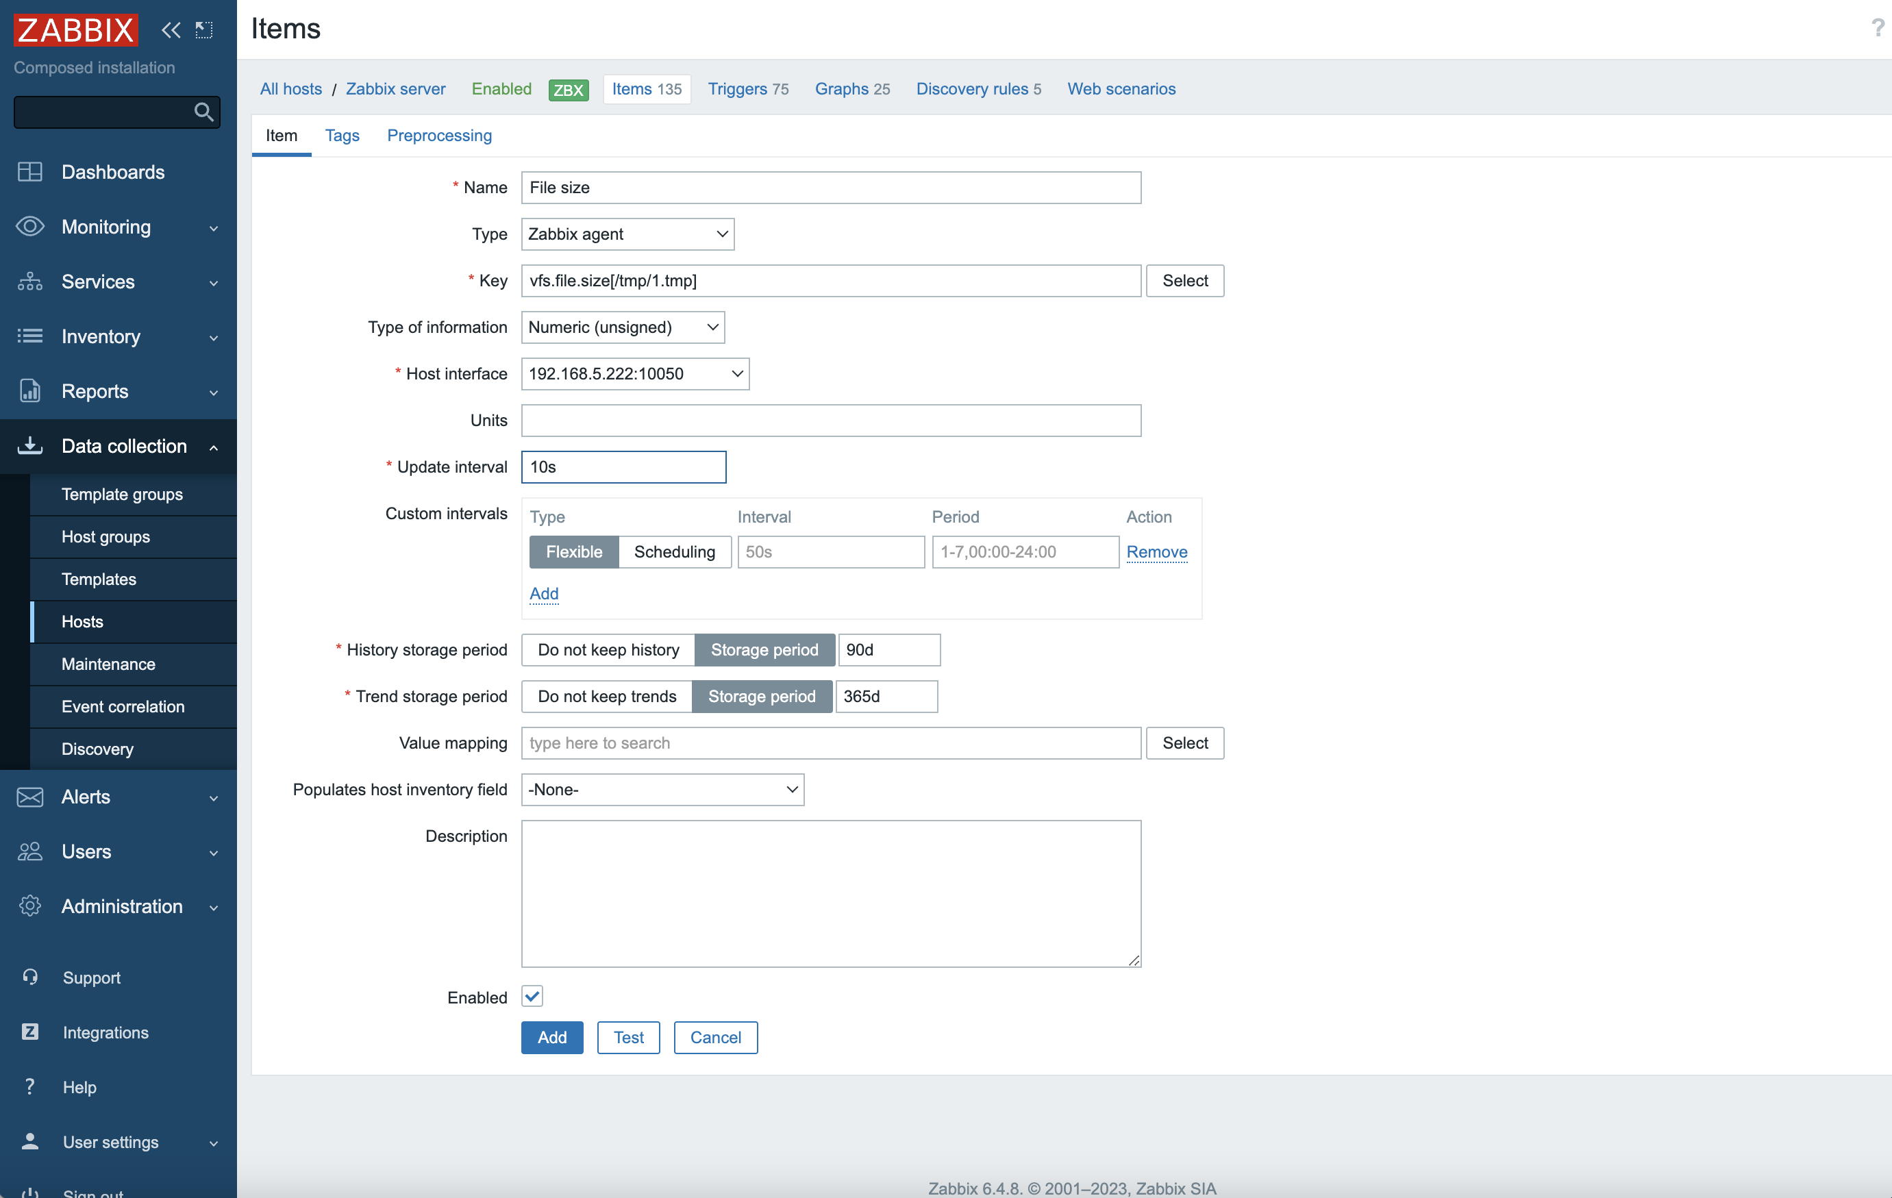Expand the Monitoring menu section

(118, 227)
